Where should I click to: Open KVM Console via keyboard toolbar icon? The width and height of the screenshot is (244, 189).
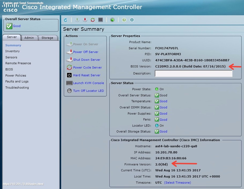tap(100, 20)
